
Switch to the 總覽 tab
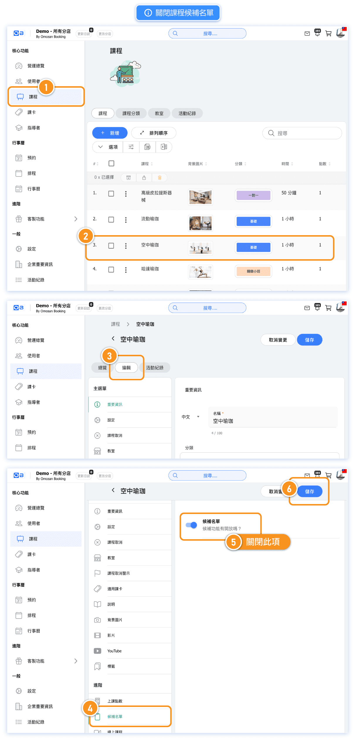pyautogui.click(x=102, y=368)
